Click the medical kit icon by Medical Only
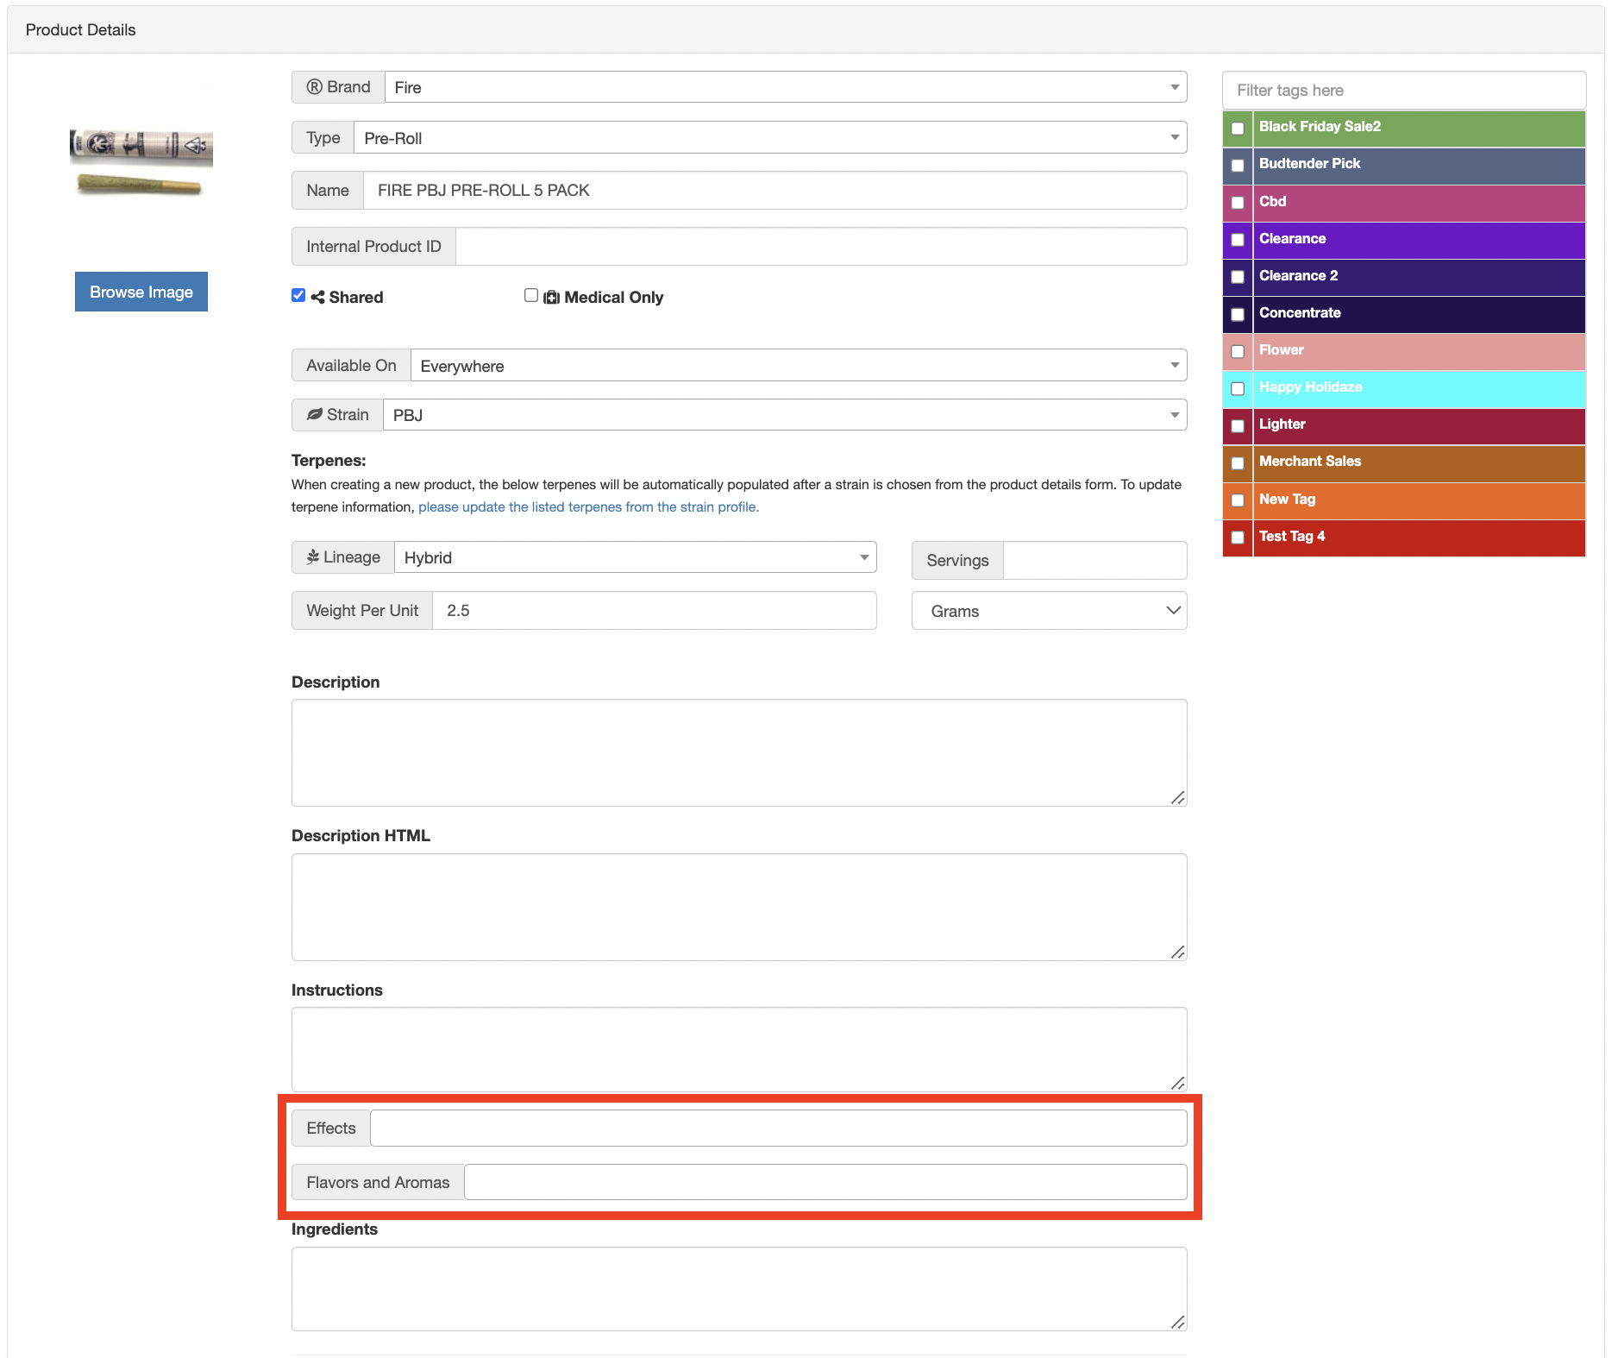This screenshot has width=1618, height=1358. click(x=551, y=297)
